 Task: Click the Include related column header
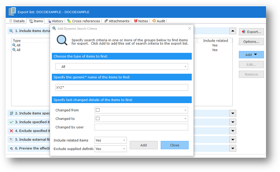[x=215, y=41]
